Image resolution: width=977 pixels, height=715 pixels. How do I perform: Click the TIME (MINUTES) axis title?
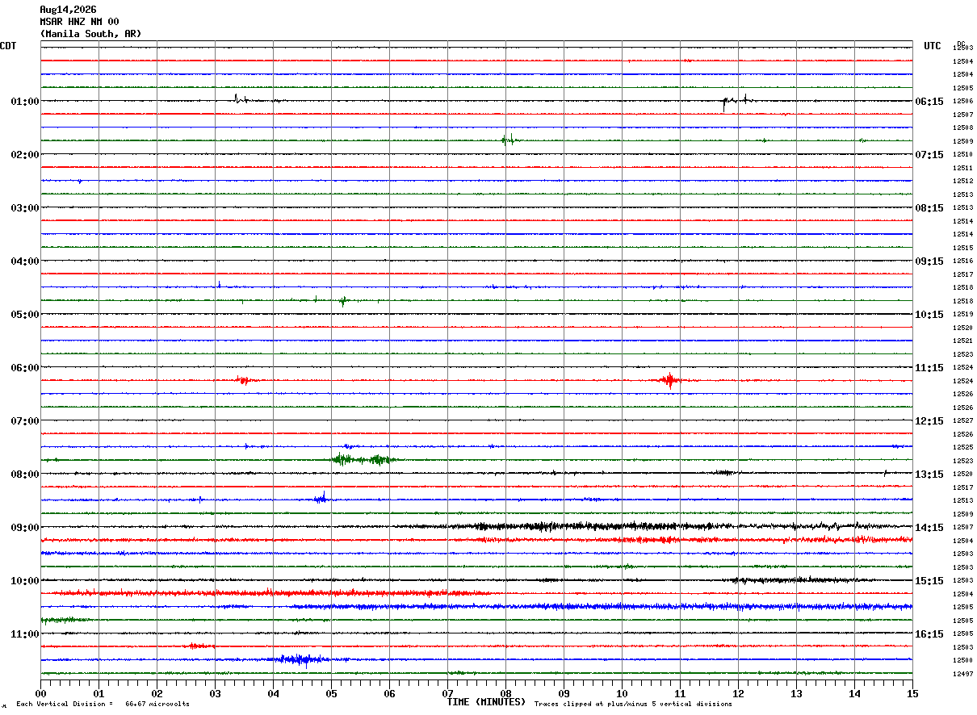click(x=486, y=702)
